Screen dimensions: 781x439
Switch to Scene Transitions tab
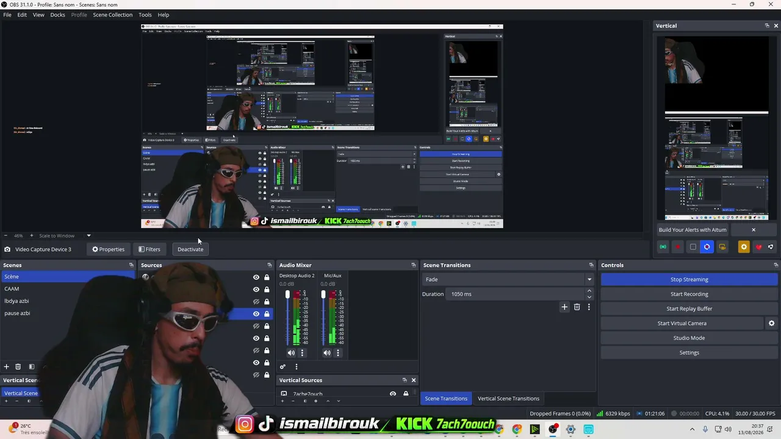(446, 399)
